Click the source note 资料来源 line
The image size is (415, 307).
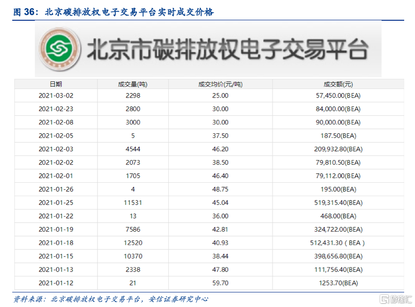(111, 299)
